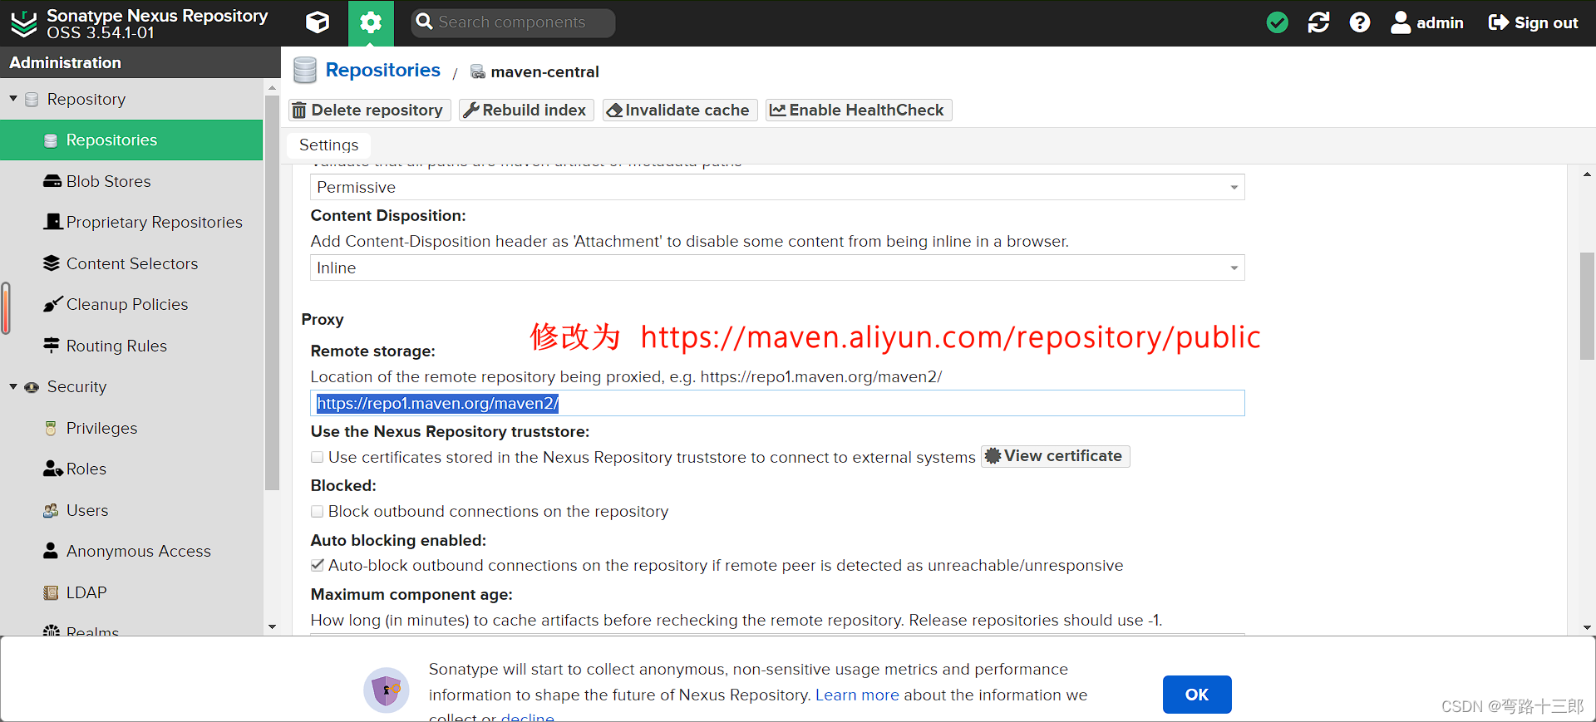Click the green system status check icon
1596x722 pixels.
coord(1278,22)
